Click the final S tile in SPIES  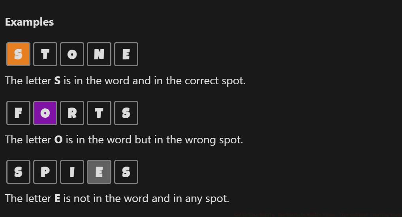pyautogui.click(x=126, y=172)
